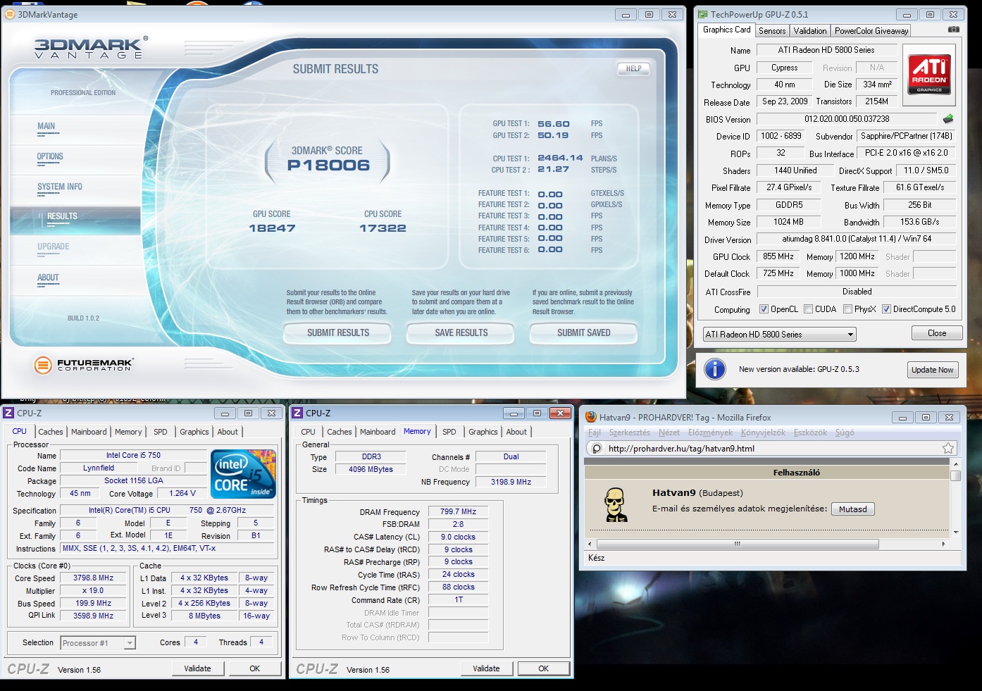Image resolution: width=982 pixels, height=691 pixels.
Task: Click the GPU Clock value 855 MHz
Action: 778,256
